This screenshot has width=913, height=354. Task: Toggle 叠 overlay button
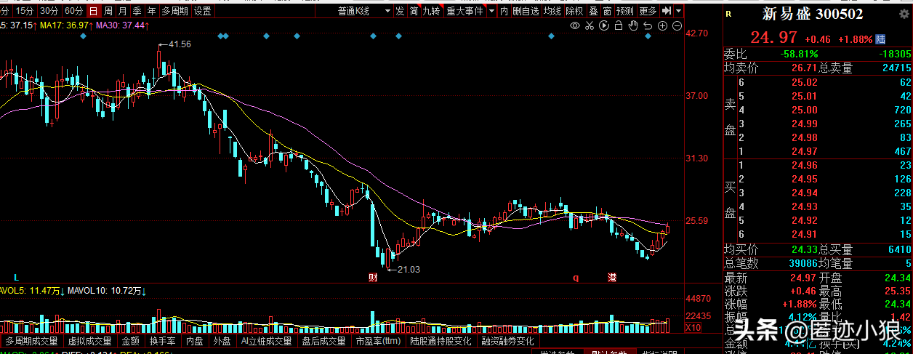click(x=592, y=11)
